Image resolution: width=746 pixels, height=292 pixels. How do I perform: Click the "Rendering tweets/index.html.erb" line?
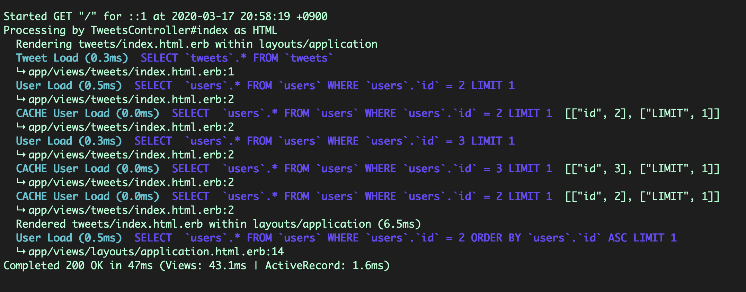112,44
